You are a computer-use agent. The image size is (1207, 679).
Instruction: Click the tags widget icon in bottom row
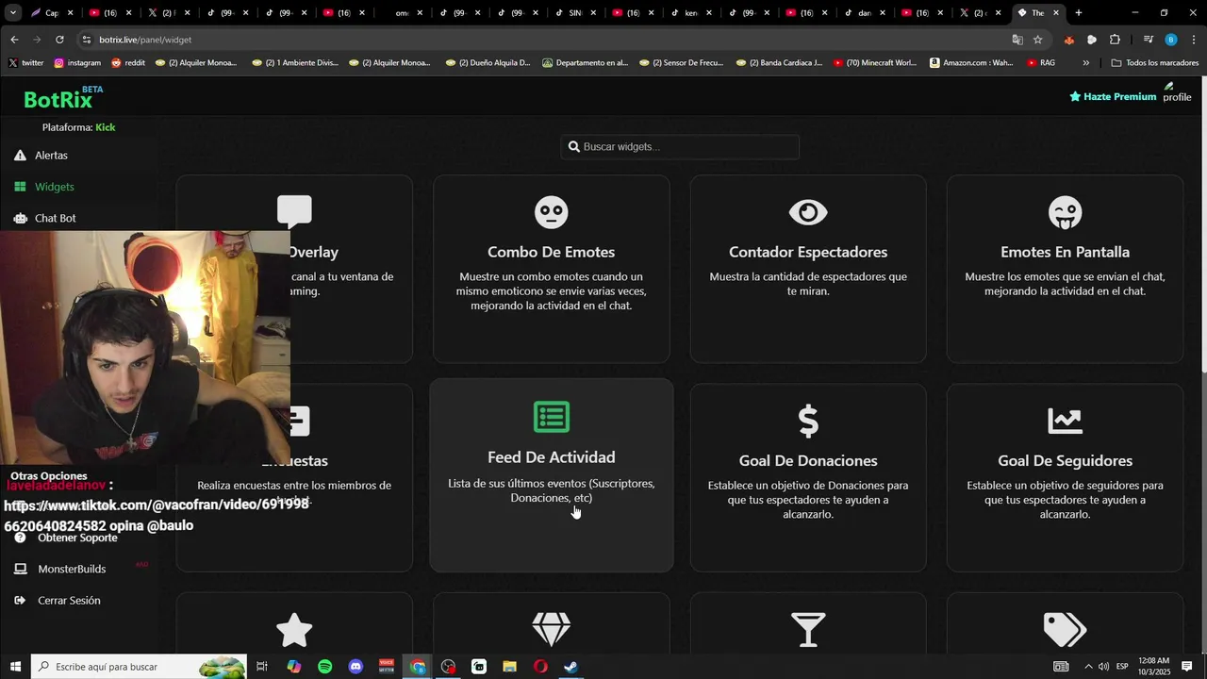point(1065,629)
